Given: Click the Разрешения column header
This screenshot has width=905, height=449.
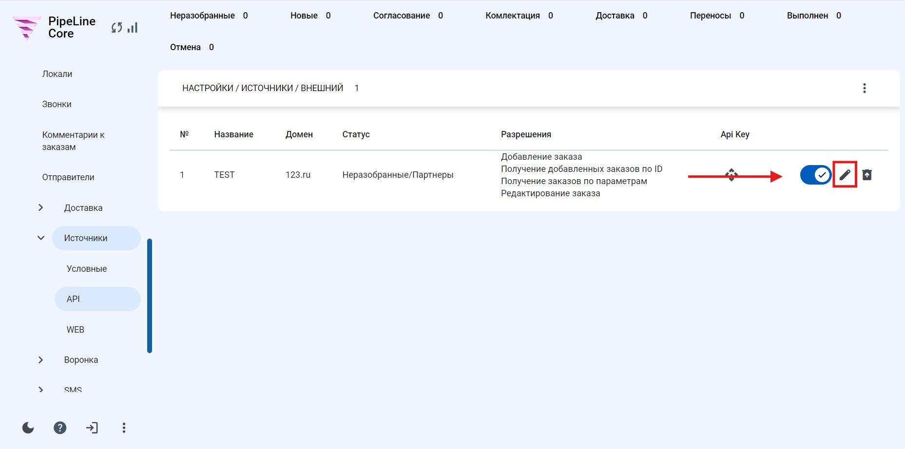Looking at the screenshot, I should pos(526,134).
